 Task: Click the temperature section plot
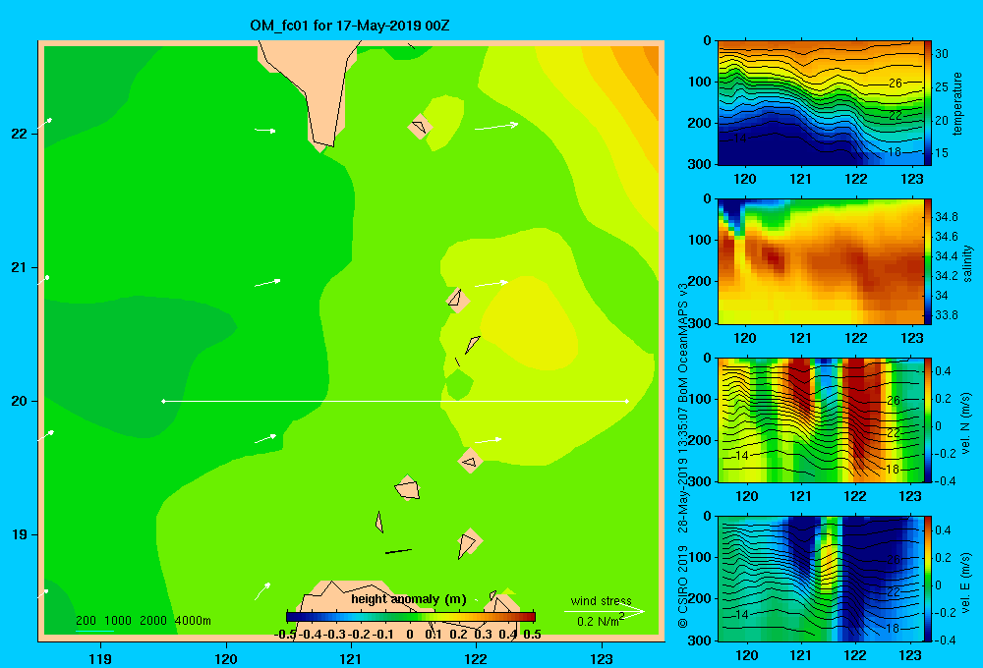821,103
